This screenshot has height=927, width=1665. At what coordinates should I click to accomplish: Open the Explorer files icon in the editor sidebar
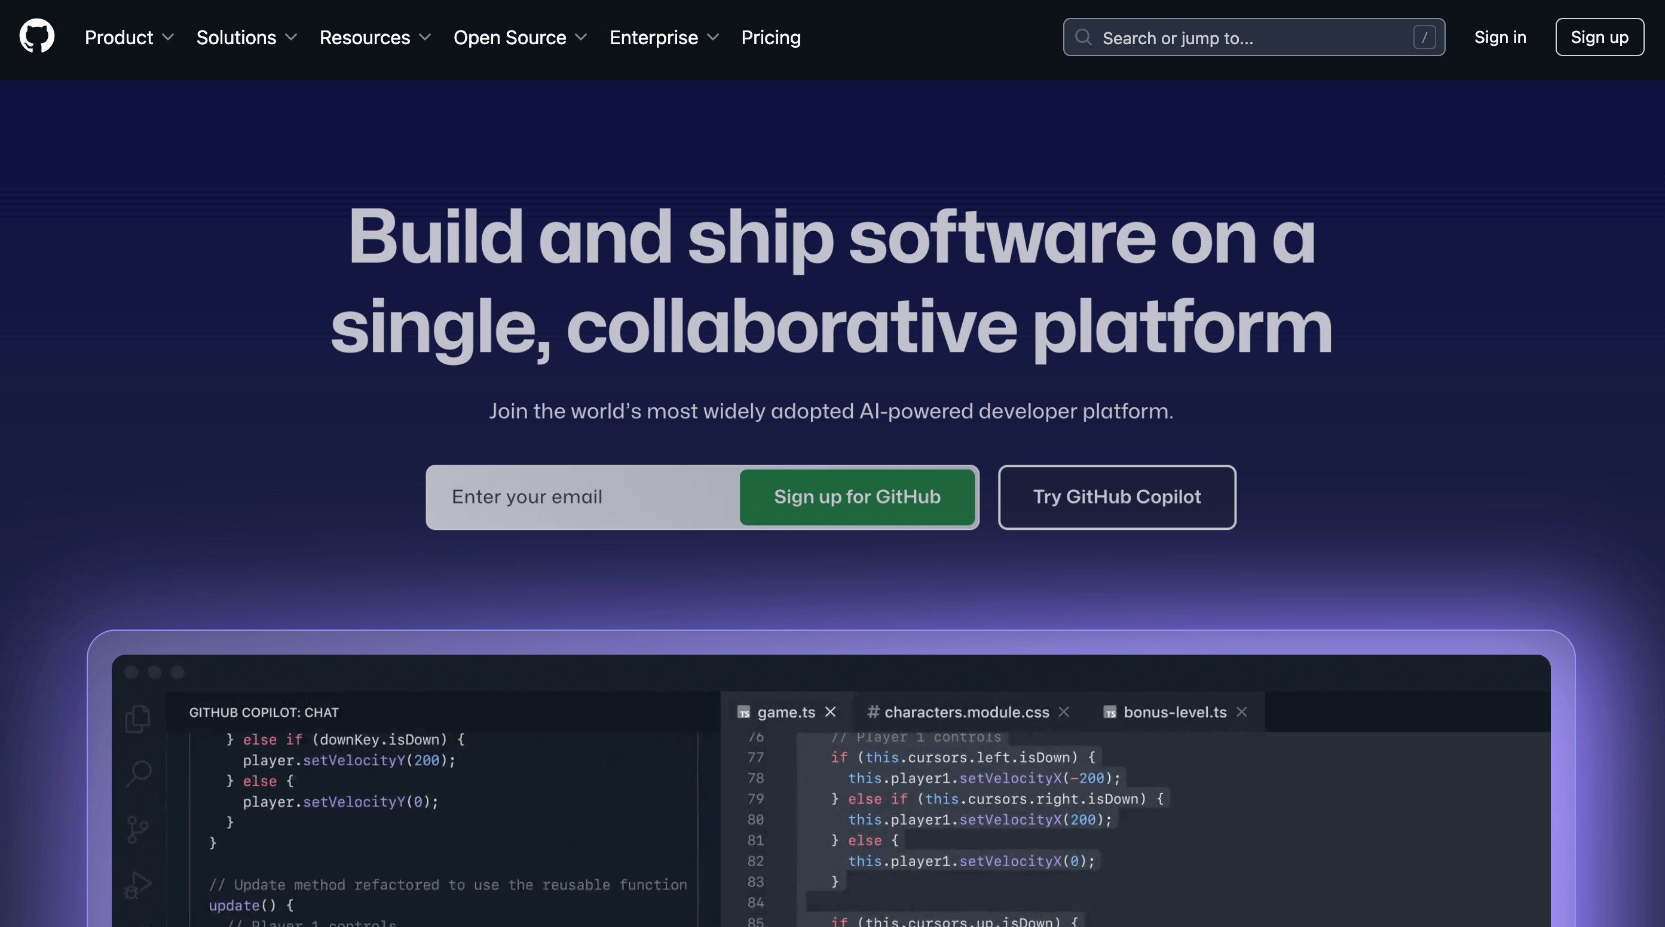click(x=137, y=719)
